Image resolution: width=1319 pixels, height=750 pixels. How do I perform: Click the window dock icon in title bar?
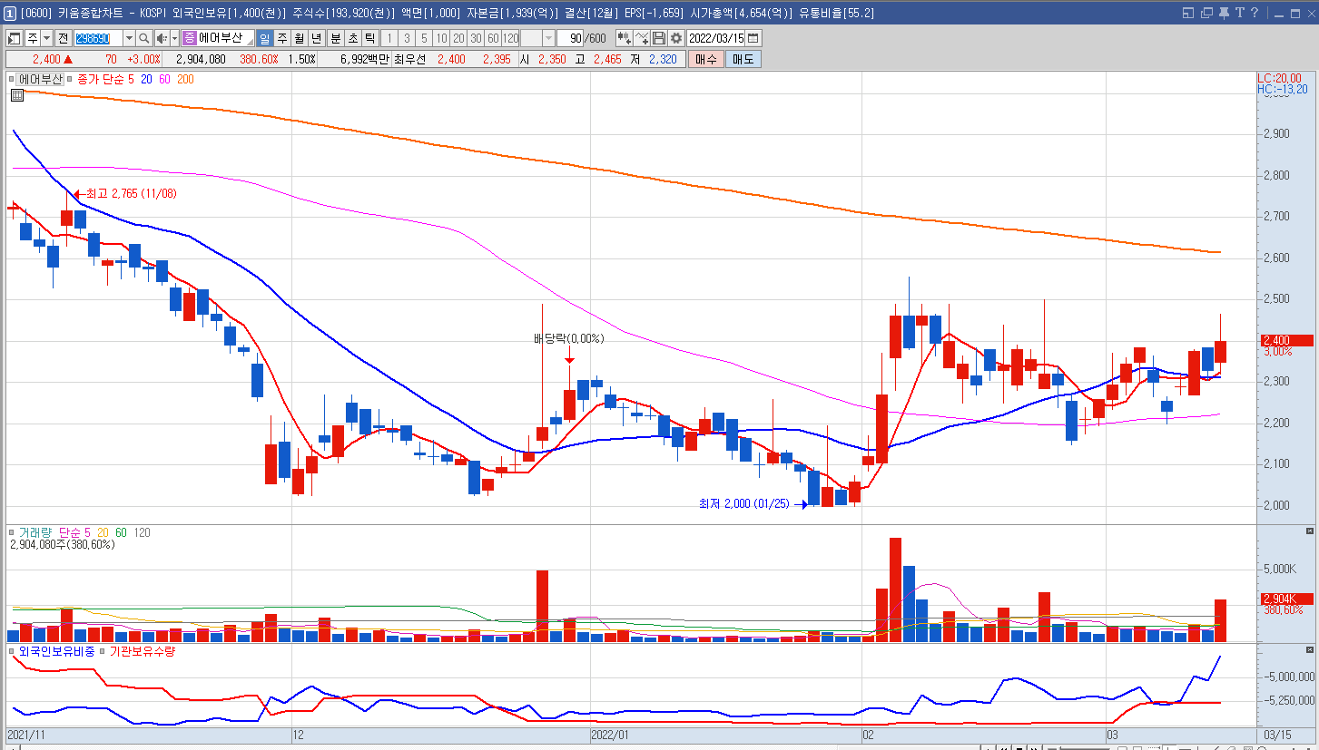[x=1188, y=13]
